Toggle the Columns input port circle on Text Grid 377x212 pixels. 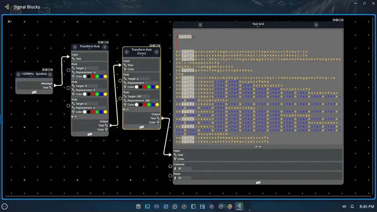[170, 166]
